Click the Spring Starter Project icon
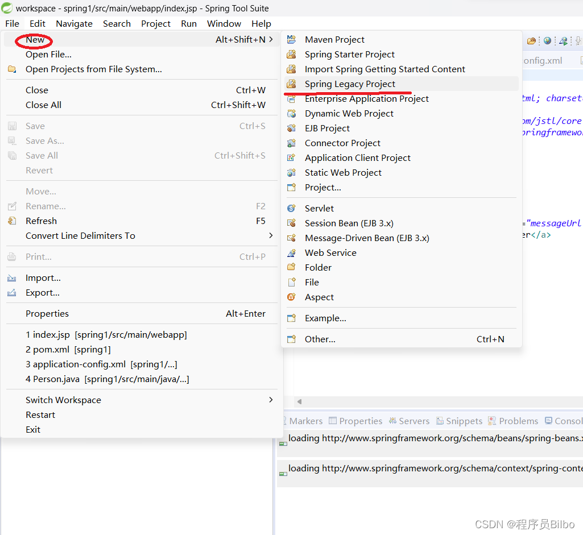 click(x=291, y=54)
